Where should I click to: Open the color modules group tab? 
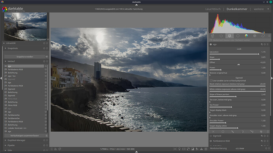pyautogui.click(x=246, y=36)
